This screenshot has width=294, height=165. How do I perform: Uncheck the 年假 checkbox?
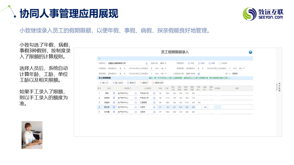tap(189, 63)
